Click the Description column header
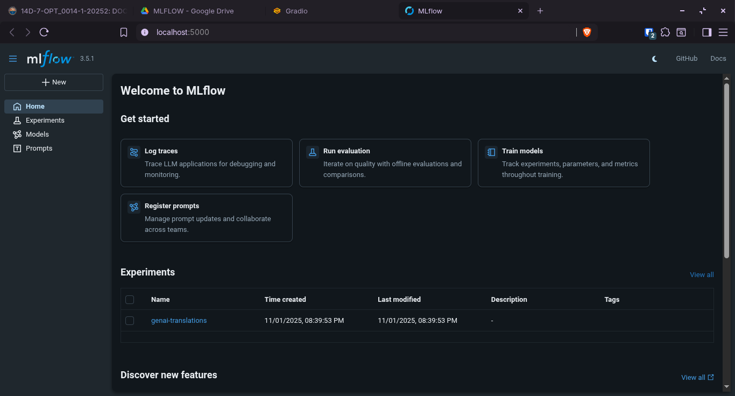Viewport: 735px width, 396px height. [509, 300]
